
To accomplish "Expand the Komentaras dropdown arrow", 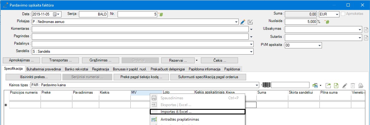I will (251, 29).
